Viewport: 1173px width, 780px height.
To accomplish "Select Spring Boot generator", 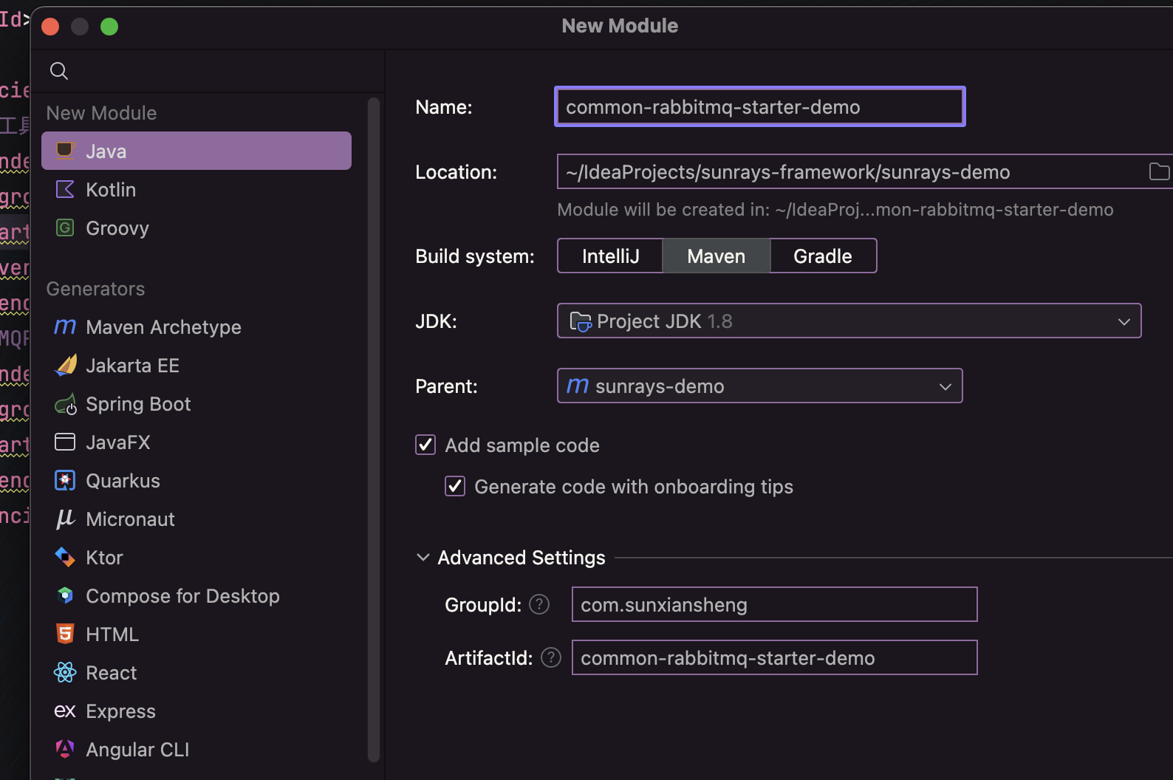I will [196, 403].
